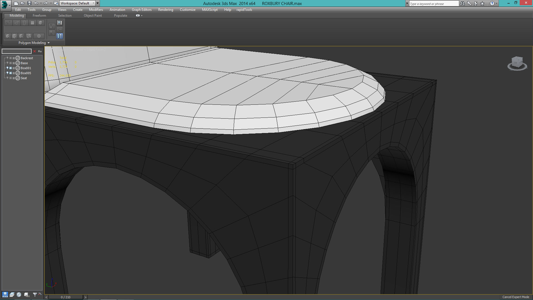Click the Project Folder icon

tap(56, 3)
